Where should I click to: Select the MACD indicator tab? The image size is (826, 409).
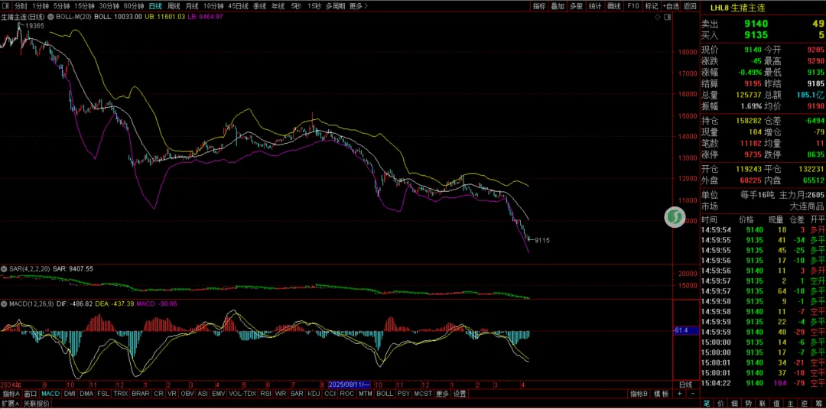coord(51,394)
